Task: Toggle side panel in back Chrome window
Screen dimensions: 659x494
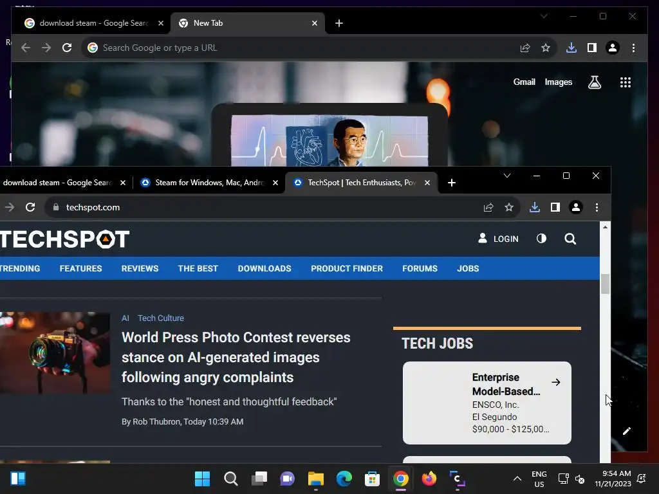Action: coord(592,48)
